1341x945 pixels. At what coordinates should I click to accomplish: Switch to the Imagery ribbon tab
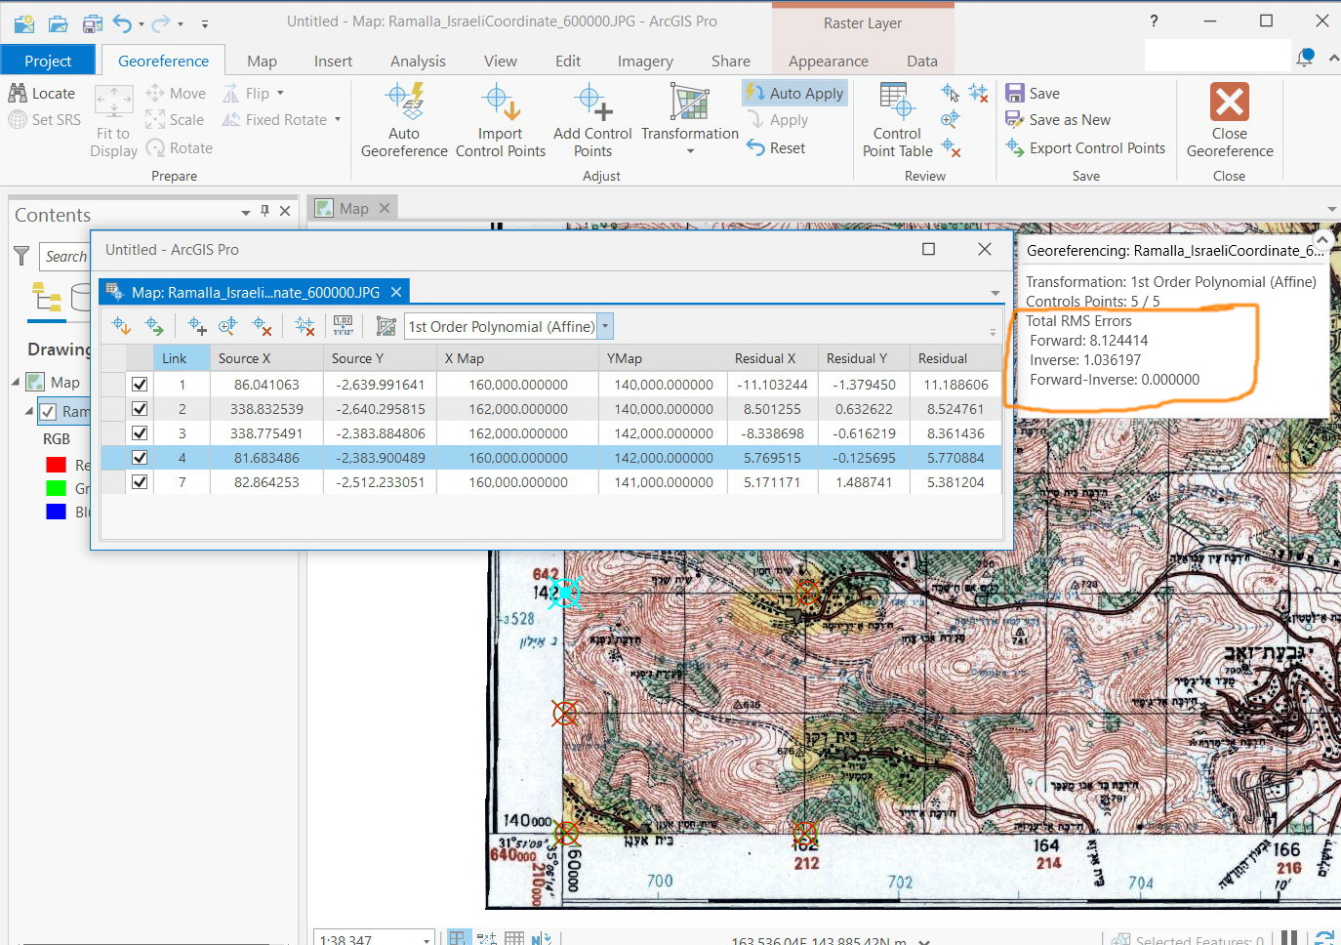coord(644,61)
